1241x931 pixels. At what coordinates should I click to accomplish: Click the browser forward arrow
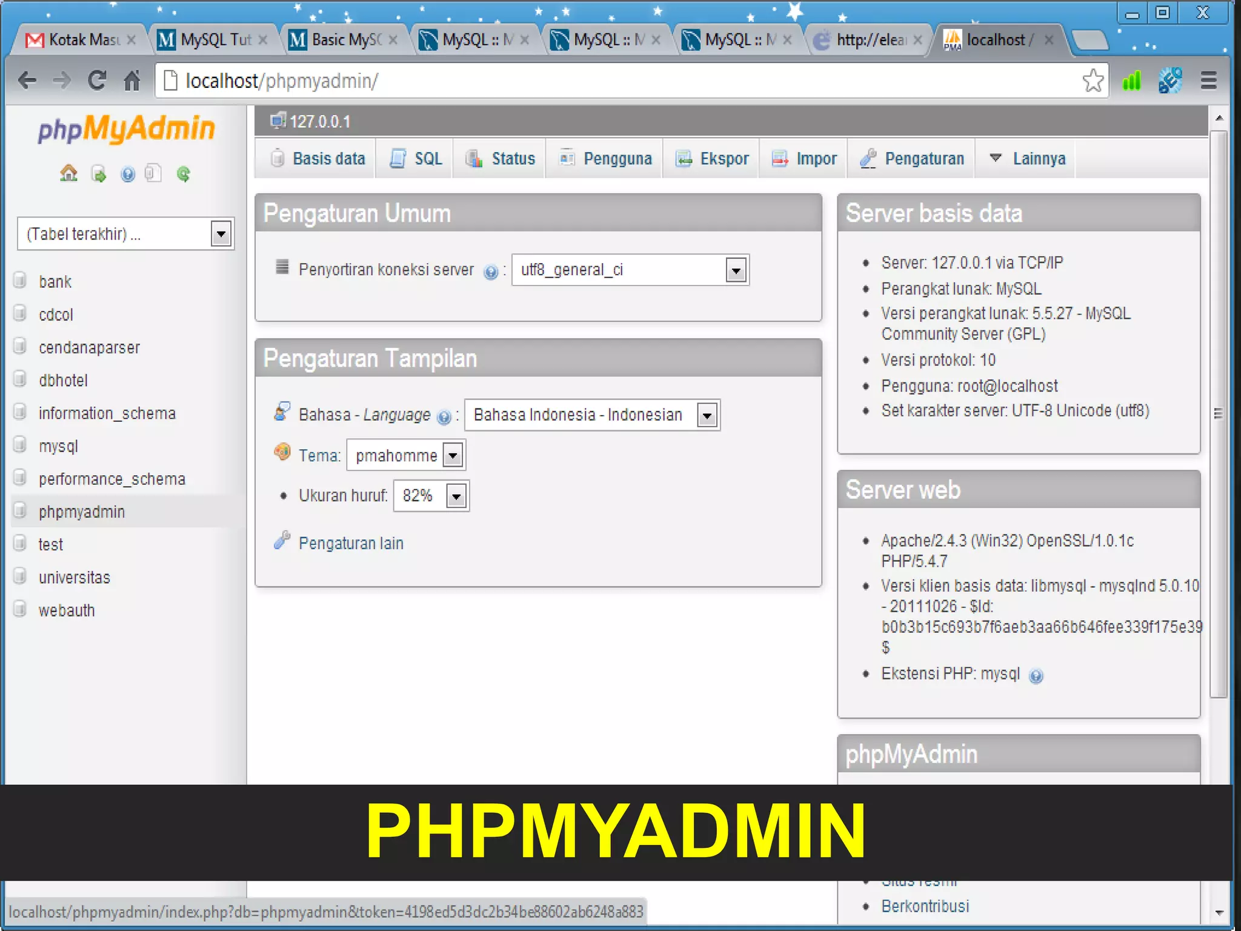(x=62, y=80)
